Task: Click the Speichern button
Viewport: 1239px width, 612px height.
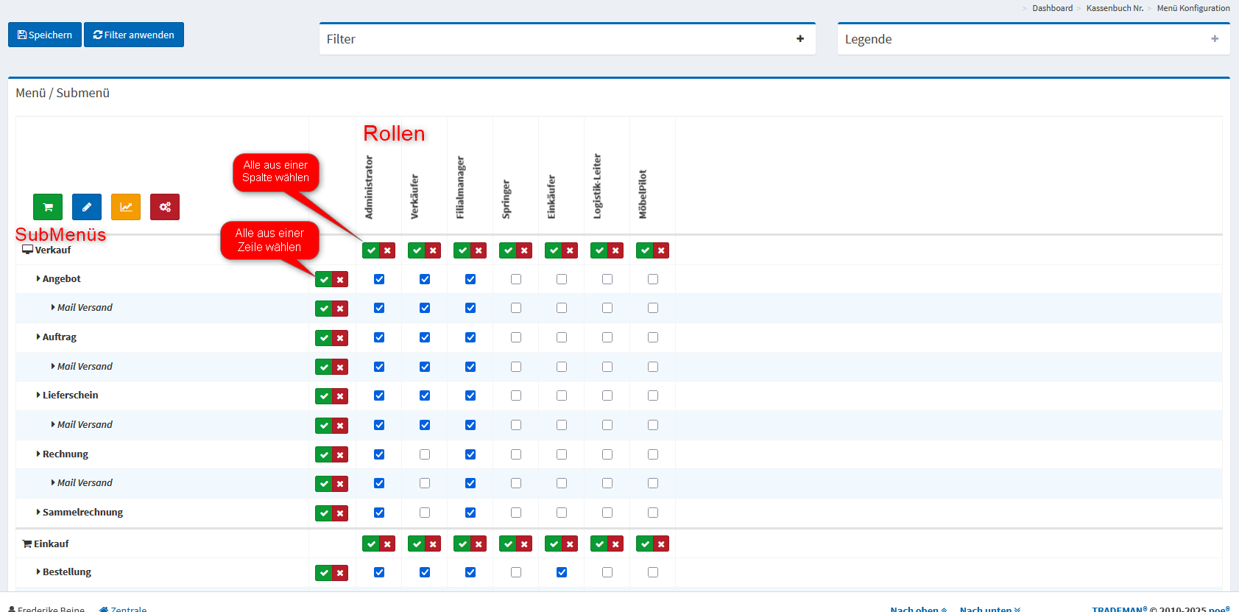Action: pos(45,35)
